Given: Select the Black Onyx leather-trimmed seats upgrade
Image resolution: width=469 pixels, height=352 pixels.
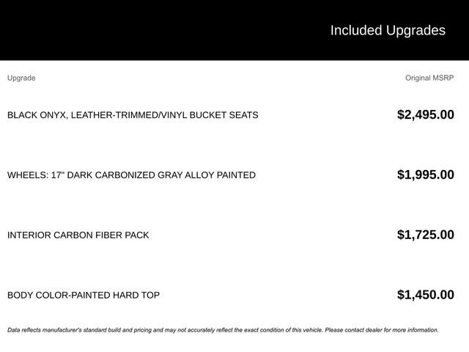Looking at the screenshot, I should point(133,115).
